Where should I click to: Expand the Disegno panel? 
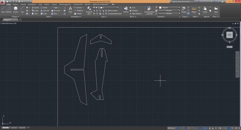pyautogui.click(x=16, y=17)
